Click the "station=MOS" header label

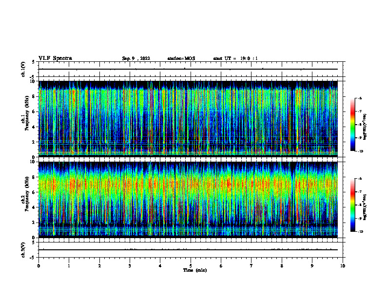point(181,58)
